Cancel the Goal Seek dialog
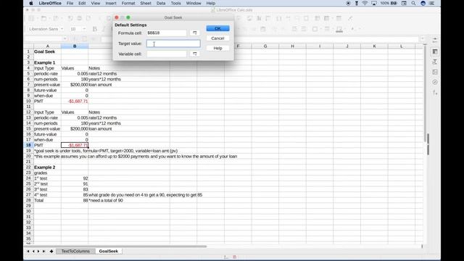 (217, 38)
